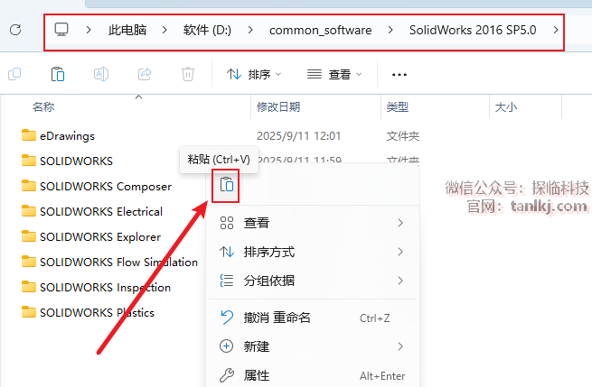The width and height of the screenshot is (592, 387).
Task: Select the SOLIDWORKS Composer folder icon
Action: coord(29,186)
